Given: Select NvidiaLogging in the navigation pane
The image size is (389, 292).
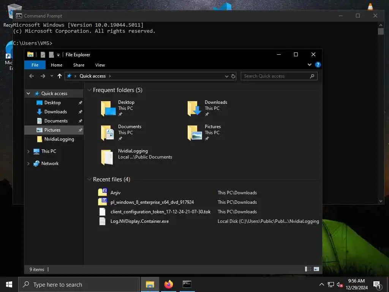Looking at the screenshot, I should point(59,139).
